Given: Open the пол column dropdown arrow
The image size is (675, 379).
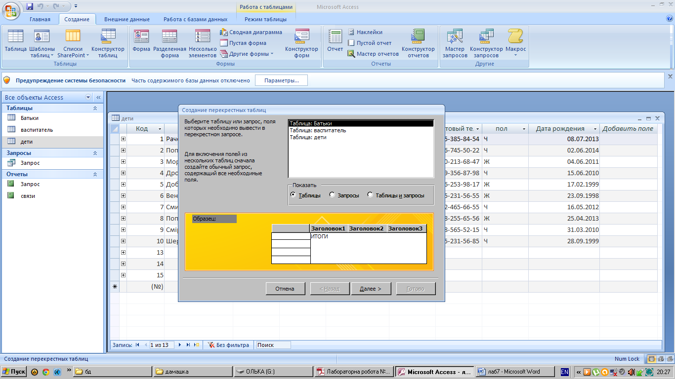Looking at the screenshot, I should point(524,129).
